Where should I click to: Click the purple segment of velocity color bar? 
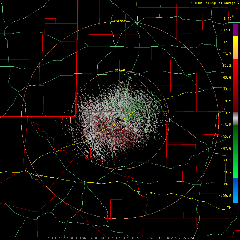coord(235,30)
